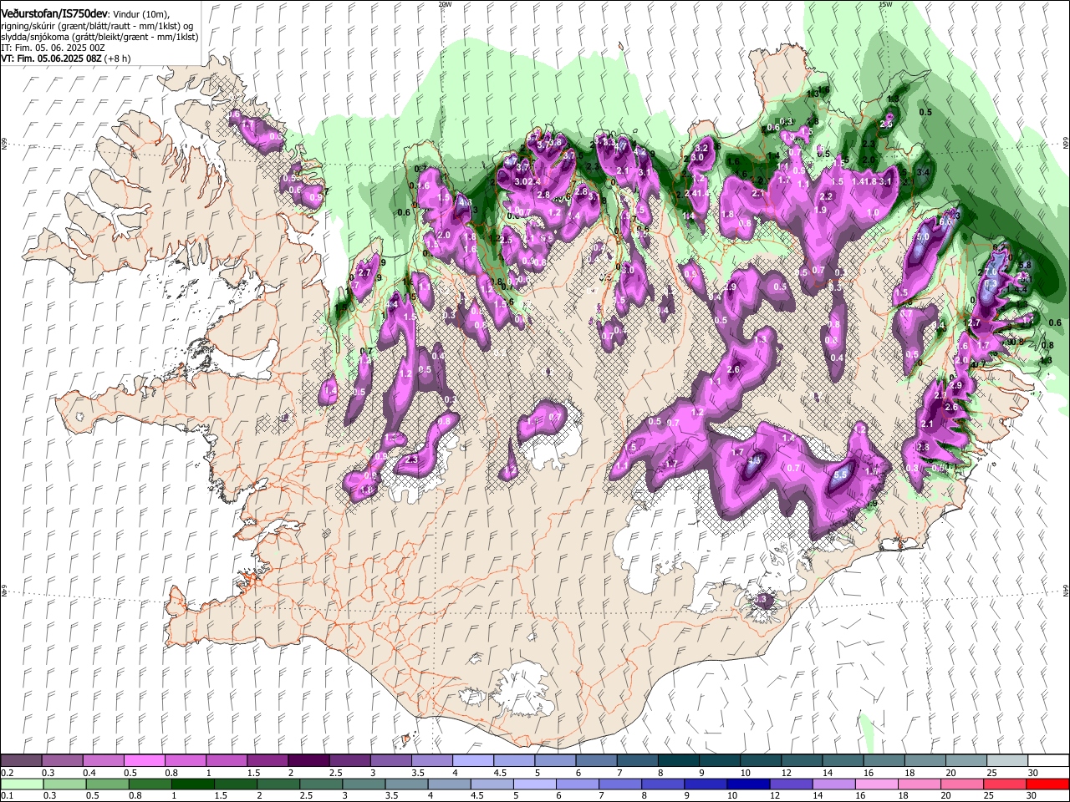Screen dimensions: 1070x802
Task: Click the '12' label on snow legend row
Action: click(x=787, y=773)
